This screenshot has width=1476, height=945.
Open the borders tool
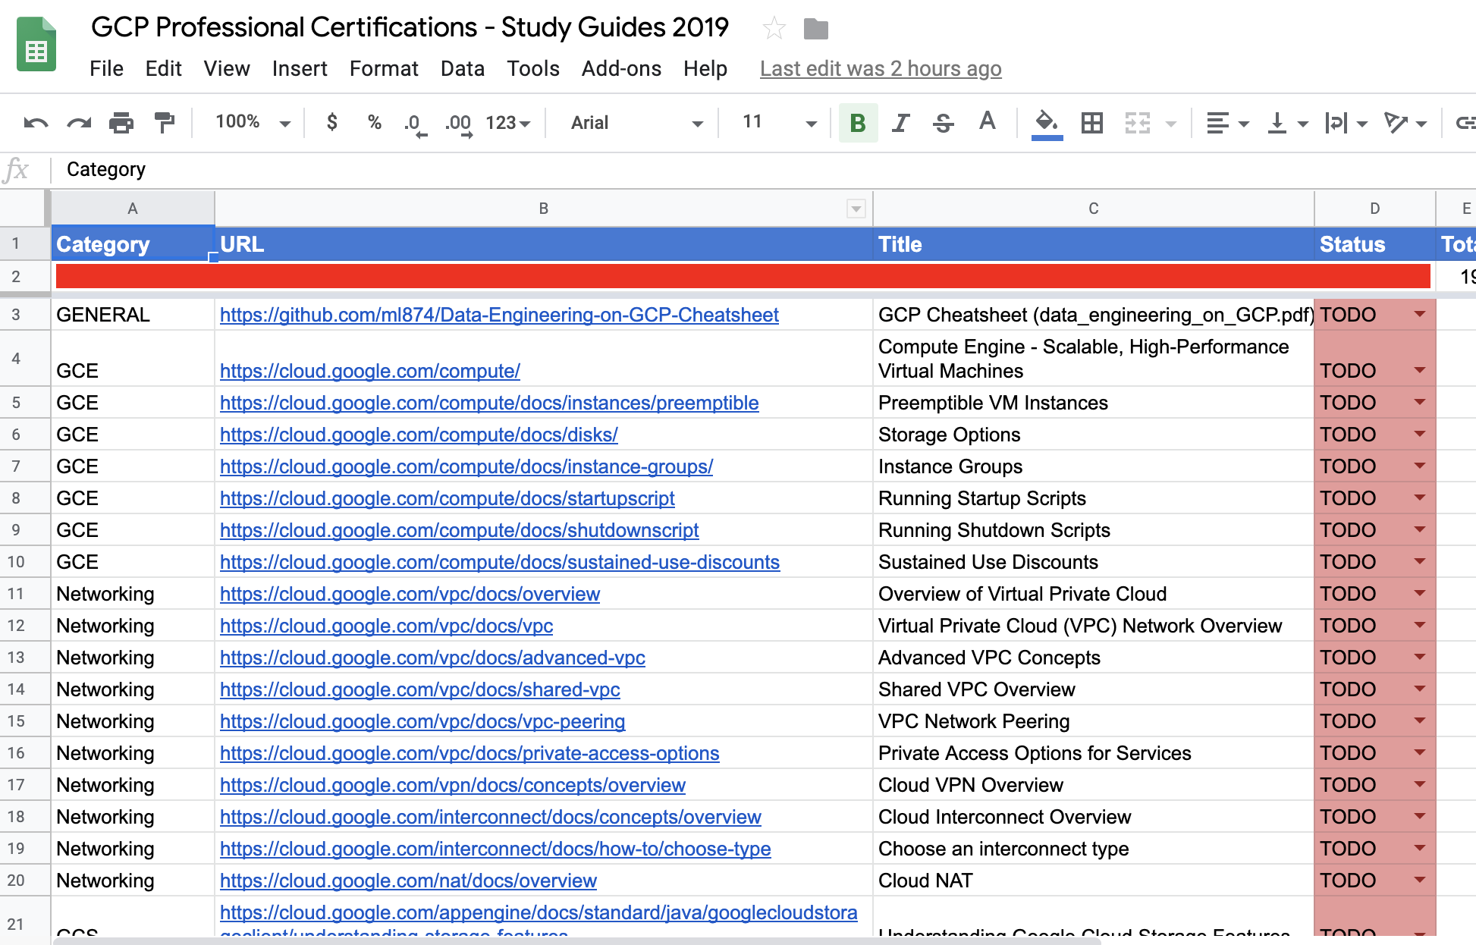(x=1091, y=123)
